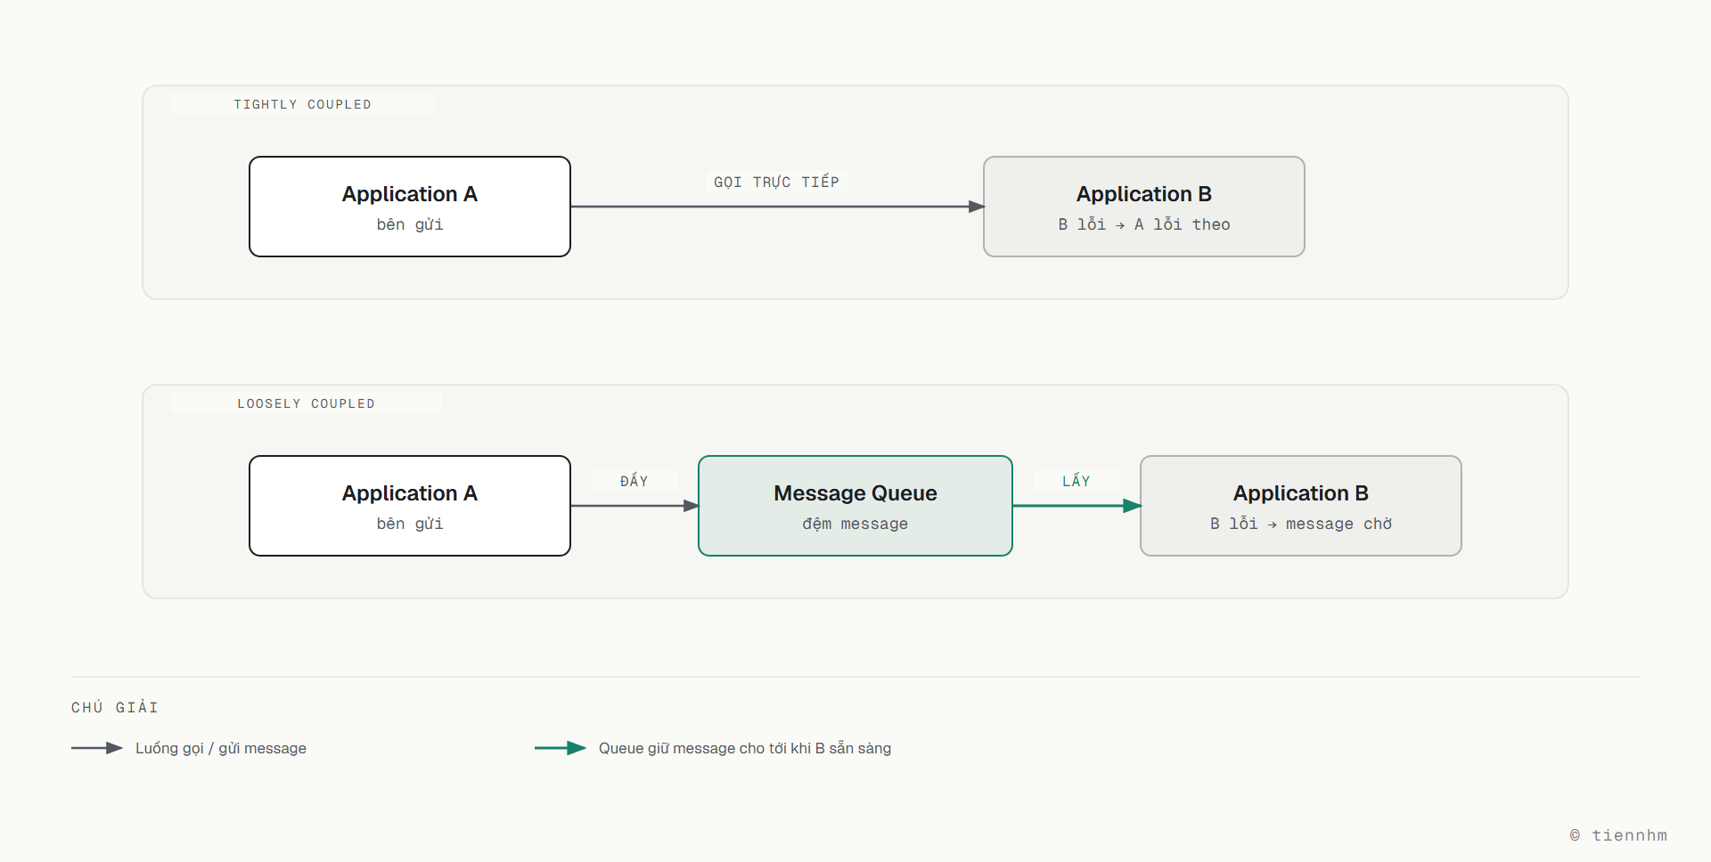Click the gray arrow icon in the legend
The width and height of the screenshot is (1711, 862).
point(97,748)
